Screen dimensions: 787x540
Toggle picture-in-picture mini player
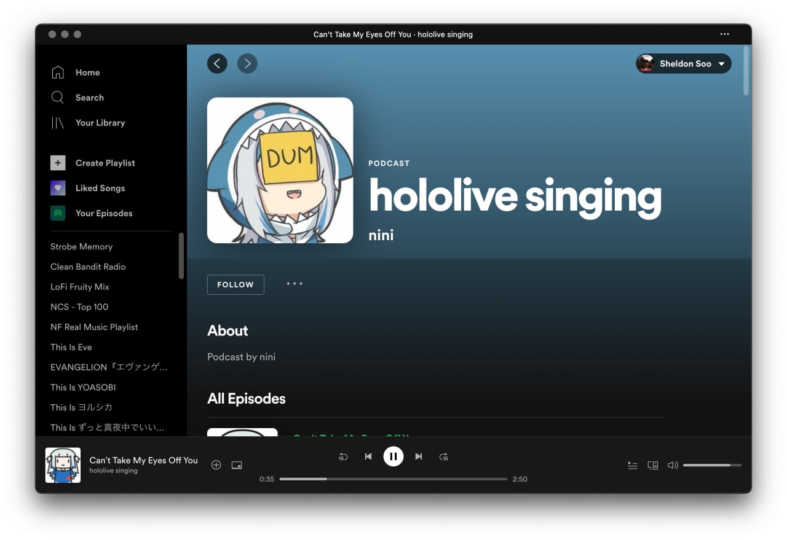[237, 465]
